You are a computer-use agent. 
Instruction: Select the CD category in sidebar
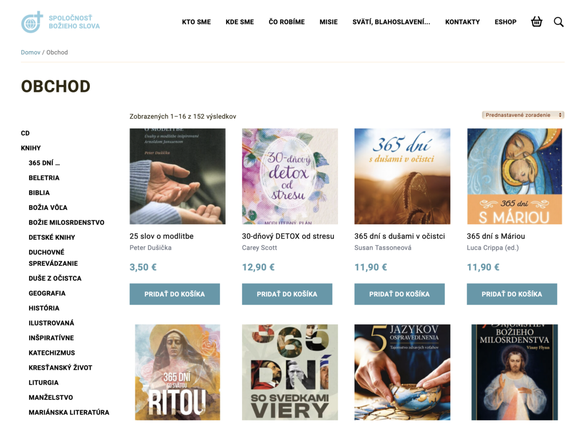point(25,133)
